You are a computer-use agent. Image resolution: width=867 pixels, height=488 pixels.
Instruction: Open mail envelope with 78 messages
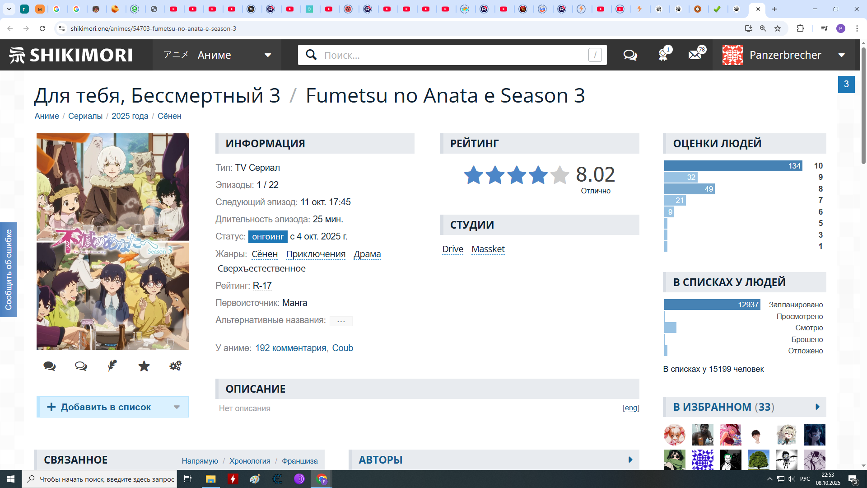[695, 55]
